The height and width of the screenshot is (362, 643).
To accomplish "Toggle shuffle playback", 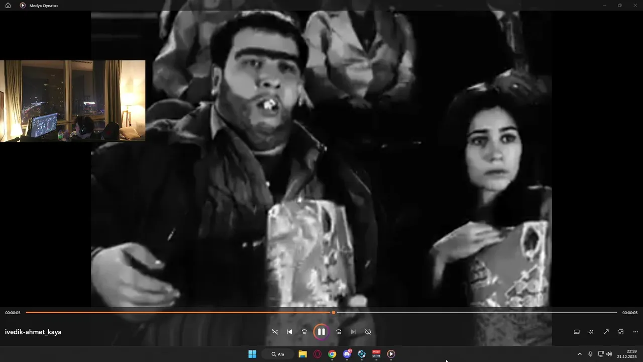I will (x=275, y=332).
